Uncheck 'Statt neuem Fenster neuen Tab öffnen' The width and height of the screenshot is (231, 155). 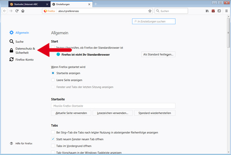(x=53, y=139)
